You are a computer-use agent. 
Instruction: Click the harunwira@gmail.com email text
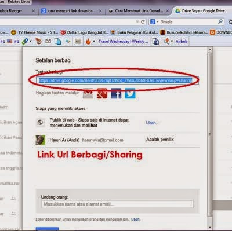tap(103, 140)
